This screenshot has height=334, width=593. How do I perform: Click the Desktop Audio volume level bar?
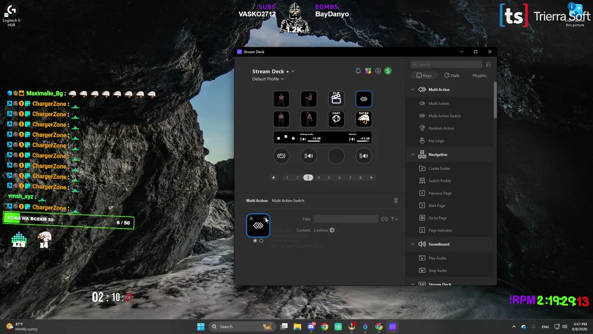click(x=313, y=141)
